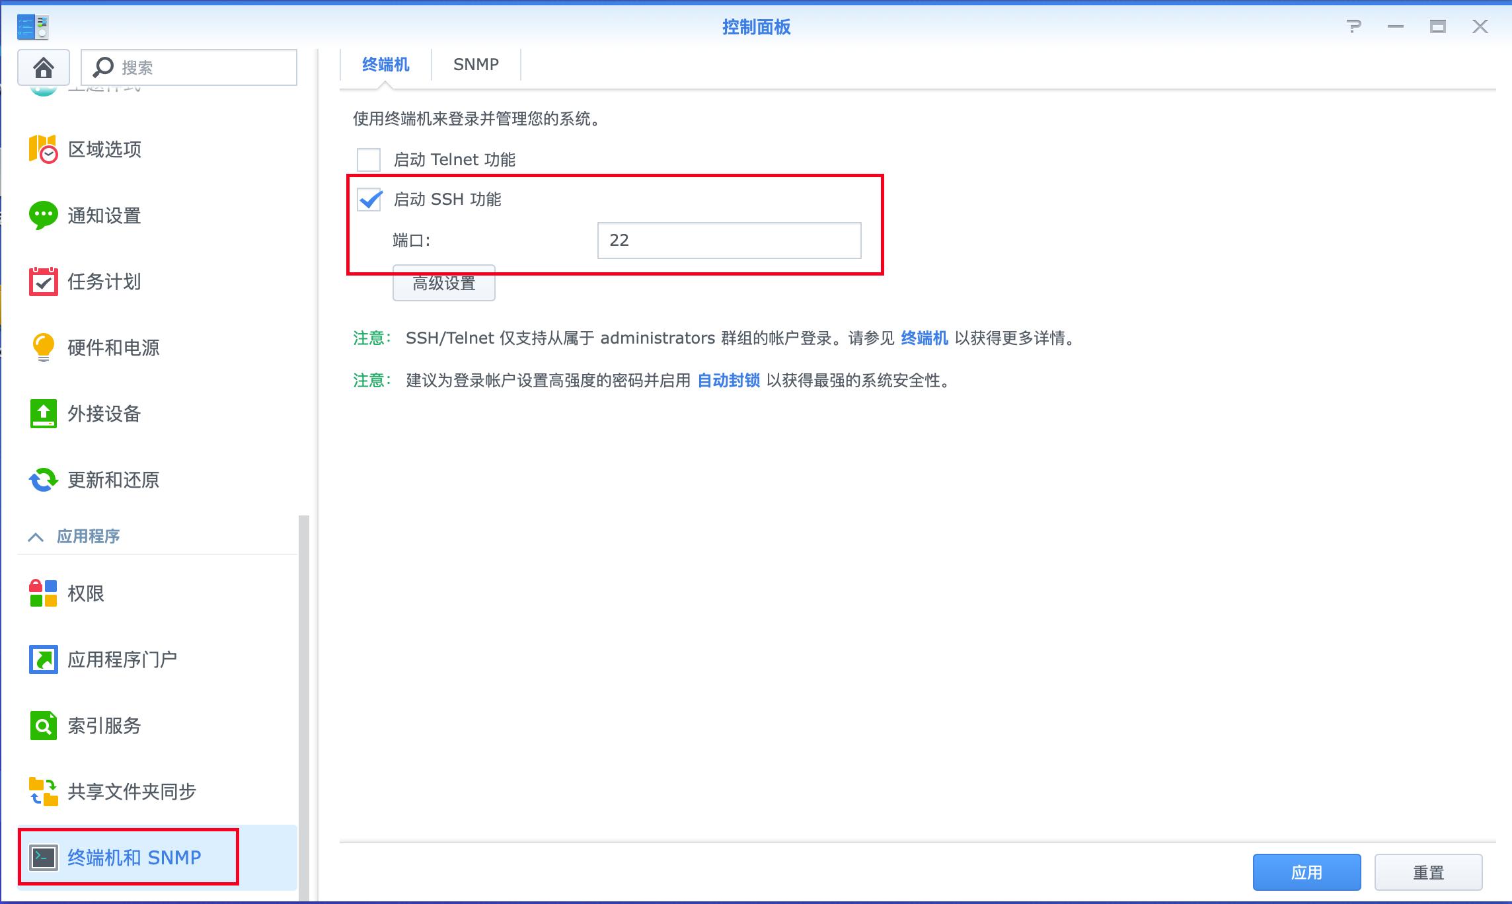Switch to the 终端机 tab
Image resolution: width=1512 pixels, height=904 pixels.
(x=384, y=64)
